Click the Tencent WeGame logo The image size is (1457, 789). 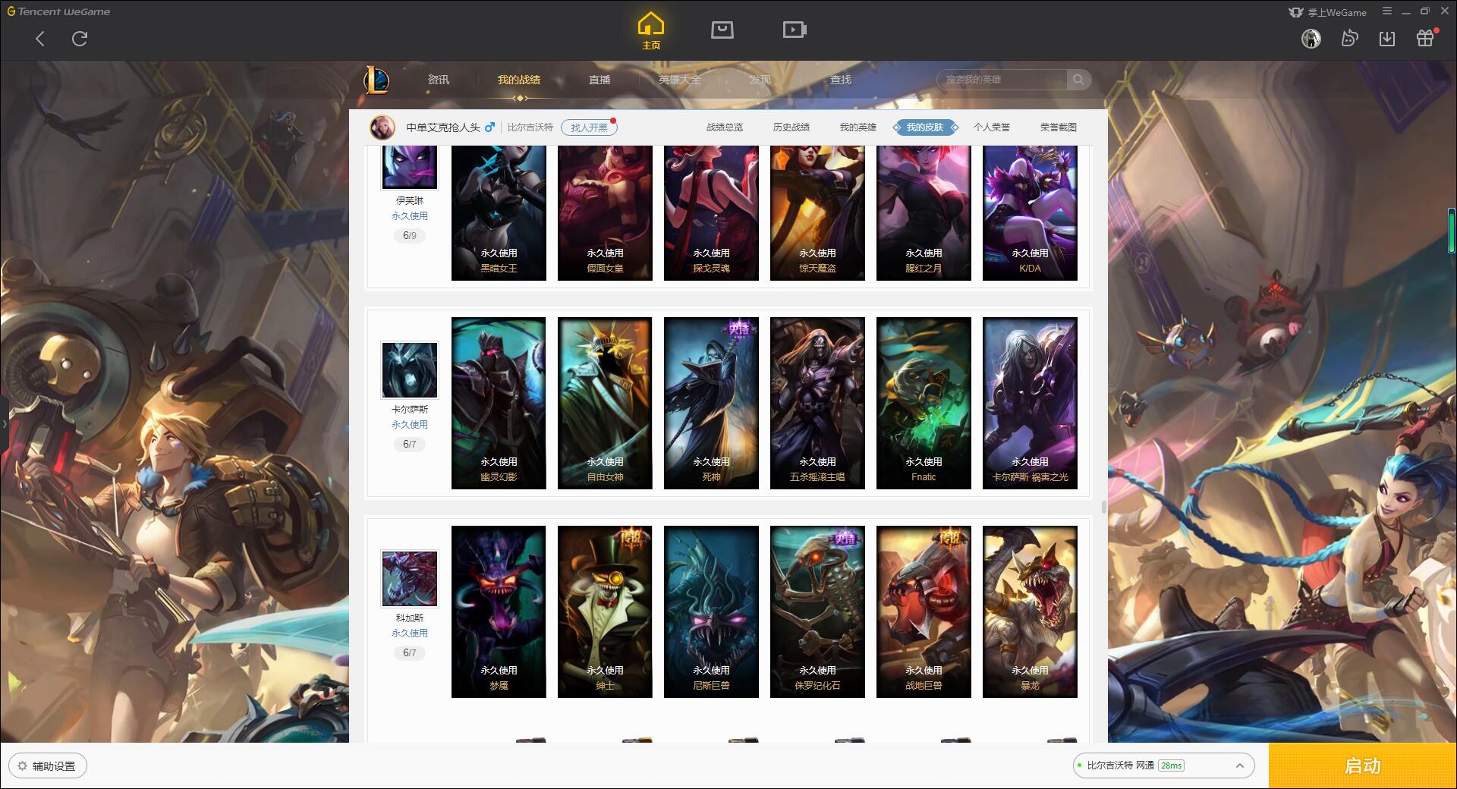tap(58, 11)
